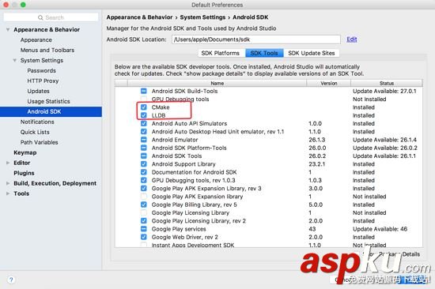Screen dimensions: 435x289
Task: Select the SDK Tools tab
Action: (264, 53)
